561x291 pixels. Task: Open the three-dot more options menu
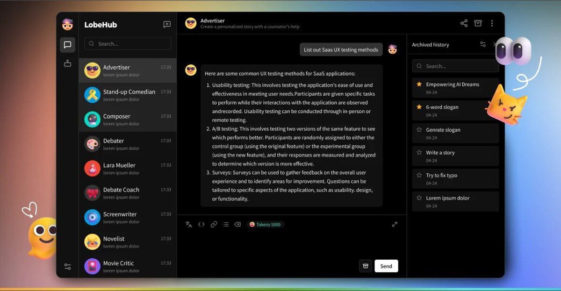[x=492, y=23]
